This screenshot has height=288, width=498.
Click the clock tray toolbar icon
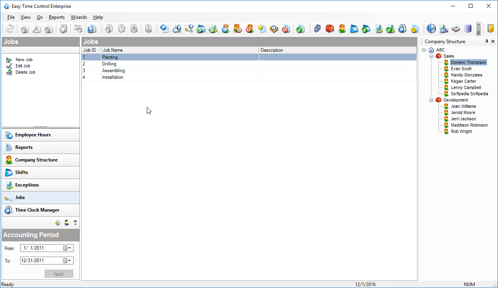pos(274,29)
